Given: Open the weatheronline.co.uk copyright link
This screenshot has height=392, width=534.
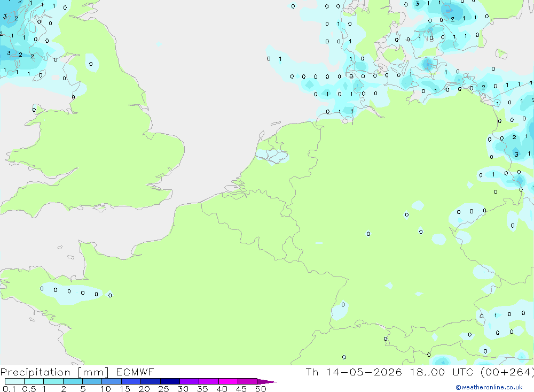Looking at the screenshot, I should 489,387.
